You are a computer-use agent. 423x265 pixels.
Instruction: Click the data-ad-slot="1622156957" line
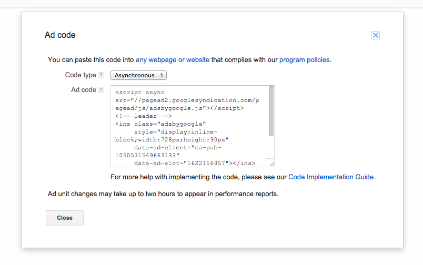(195, 163)
